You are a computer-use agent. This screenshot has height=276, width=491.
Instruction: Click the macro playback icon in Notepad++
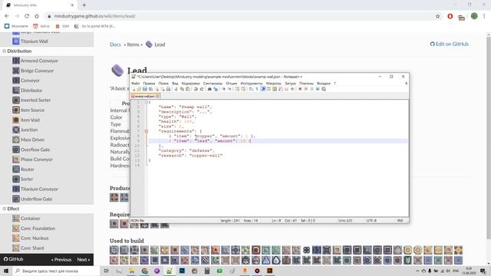click(311, 89)
